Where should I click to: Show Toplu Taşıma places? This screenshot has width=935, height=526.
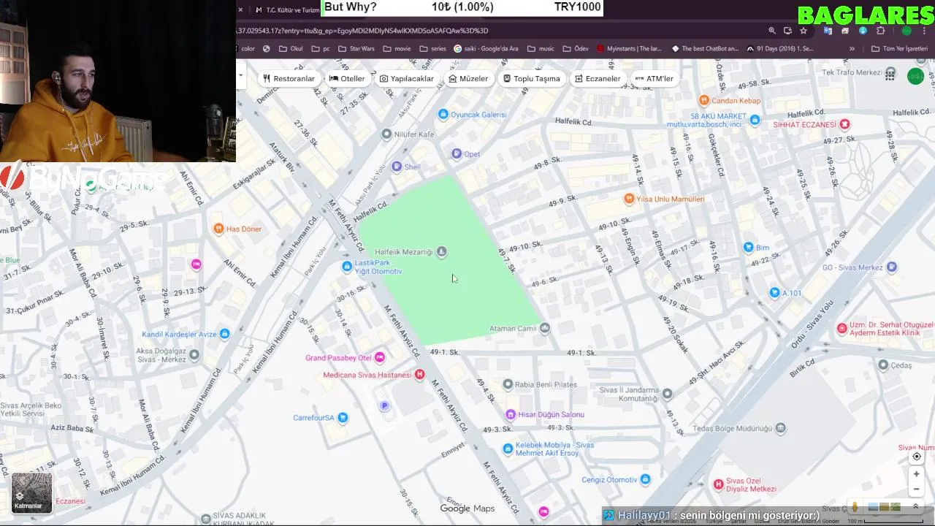[532, 78]
